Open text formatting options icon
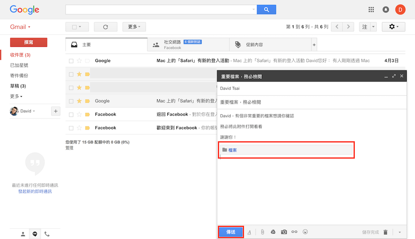This screenshot has height=239, width=415. point(249,232)
